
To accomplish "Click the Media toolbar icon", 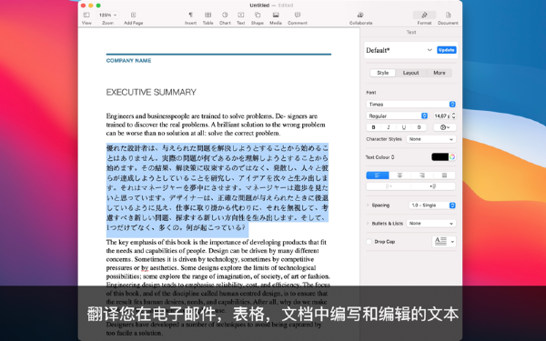I will 276,15.
